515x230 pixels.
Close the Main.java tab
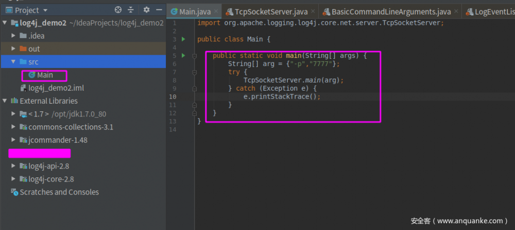pos(216,11)
